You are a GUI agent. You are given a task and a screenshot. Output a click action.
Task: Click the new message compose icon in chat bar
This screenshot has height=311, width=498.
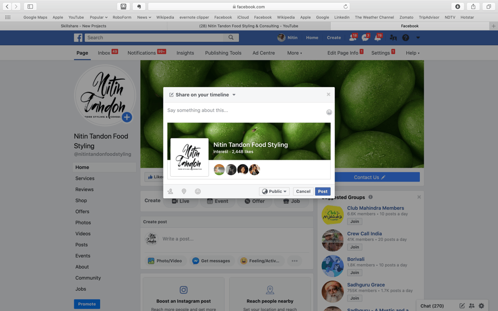462,306
